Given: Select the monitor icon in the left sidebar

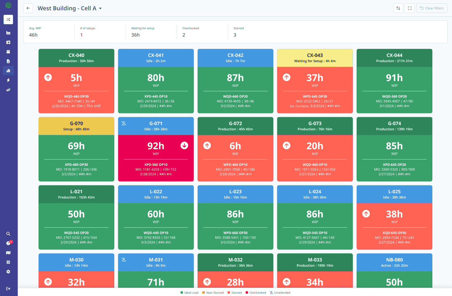Looking at the screenshot, I should point(8,42).
